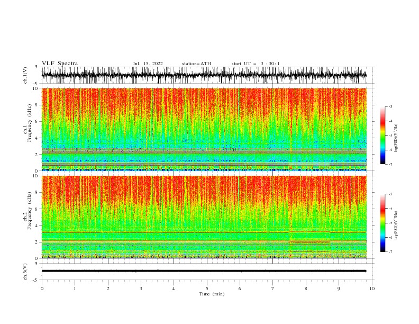Viewport: 419px width, 324px height.
Task: Click the "6" kHz tick on ch.2 frequency axis
Action: [x=37, y=209]
